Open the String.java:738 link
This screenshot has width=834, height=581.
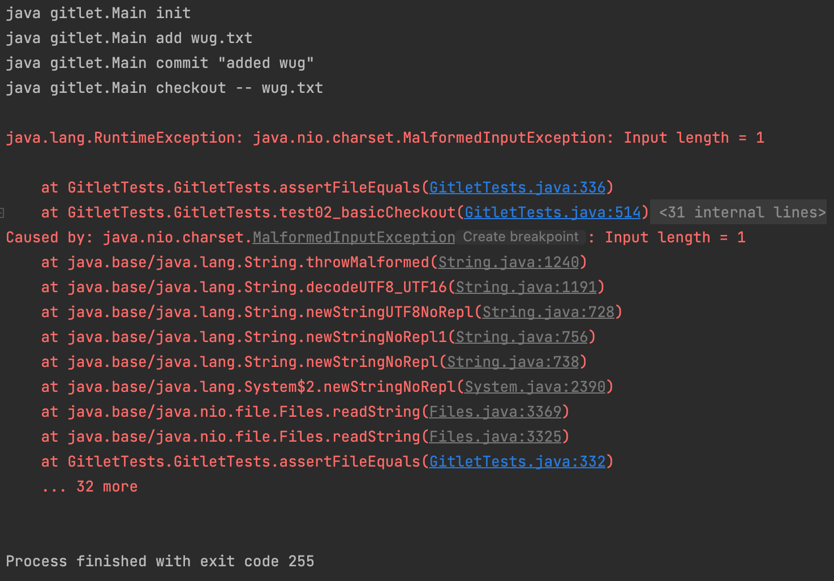(x=513, y=362)
